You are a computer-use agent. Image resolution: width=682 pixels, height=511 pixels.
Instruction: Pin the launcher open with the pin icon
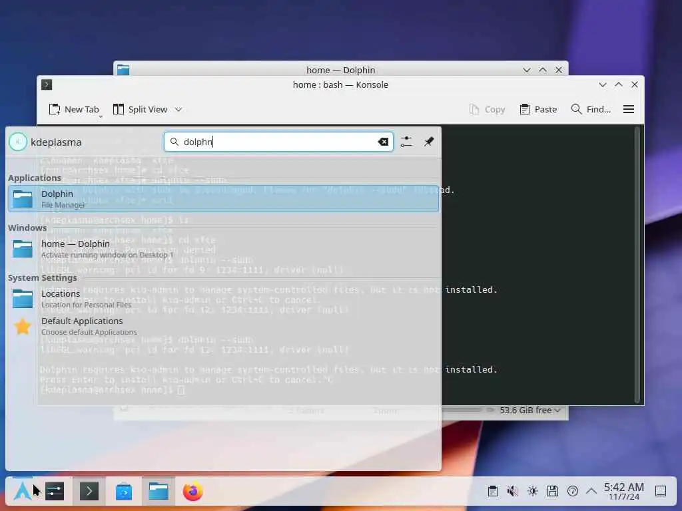429,142
